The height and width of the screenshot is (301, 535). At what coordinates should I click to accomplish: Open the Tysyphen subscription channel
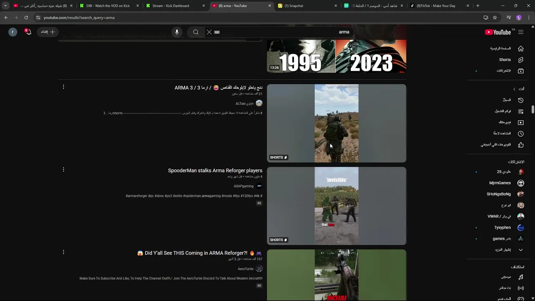(x=502, y=228)
